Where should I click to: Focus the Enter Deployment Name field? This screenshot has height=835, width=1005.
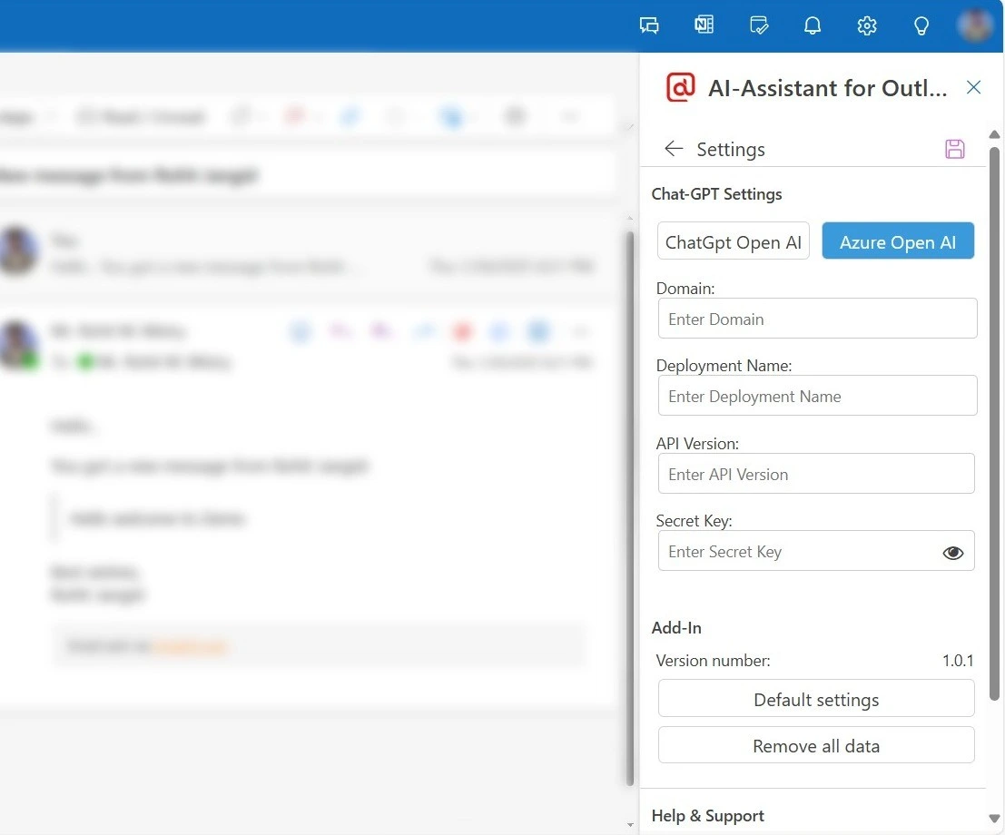tap(817, 396)
